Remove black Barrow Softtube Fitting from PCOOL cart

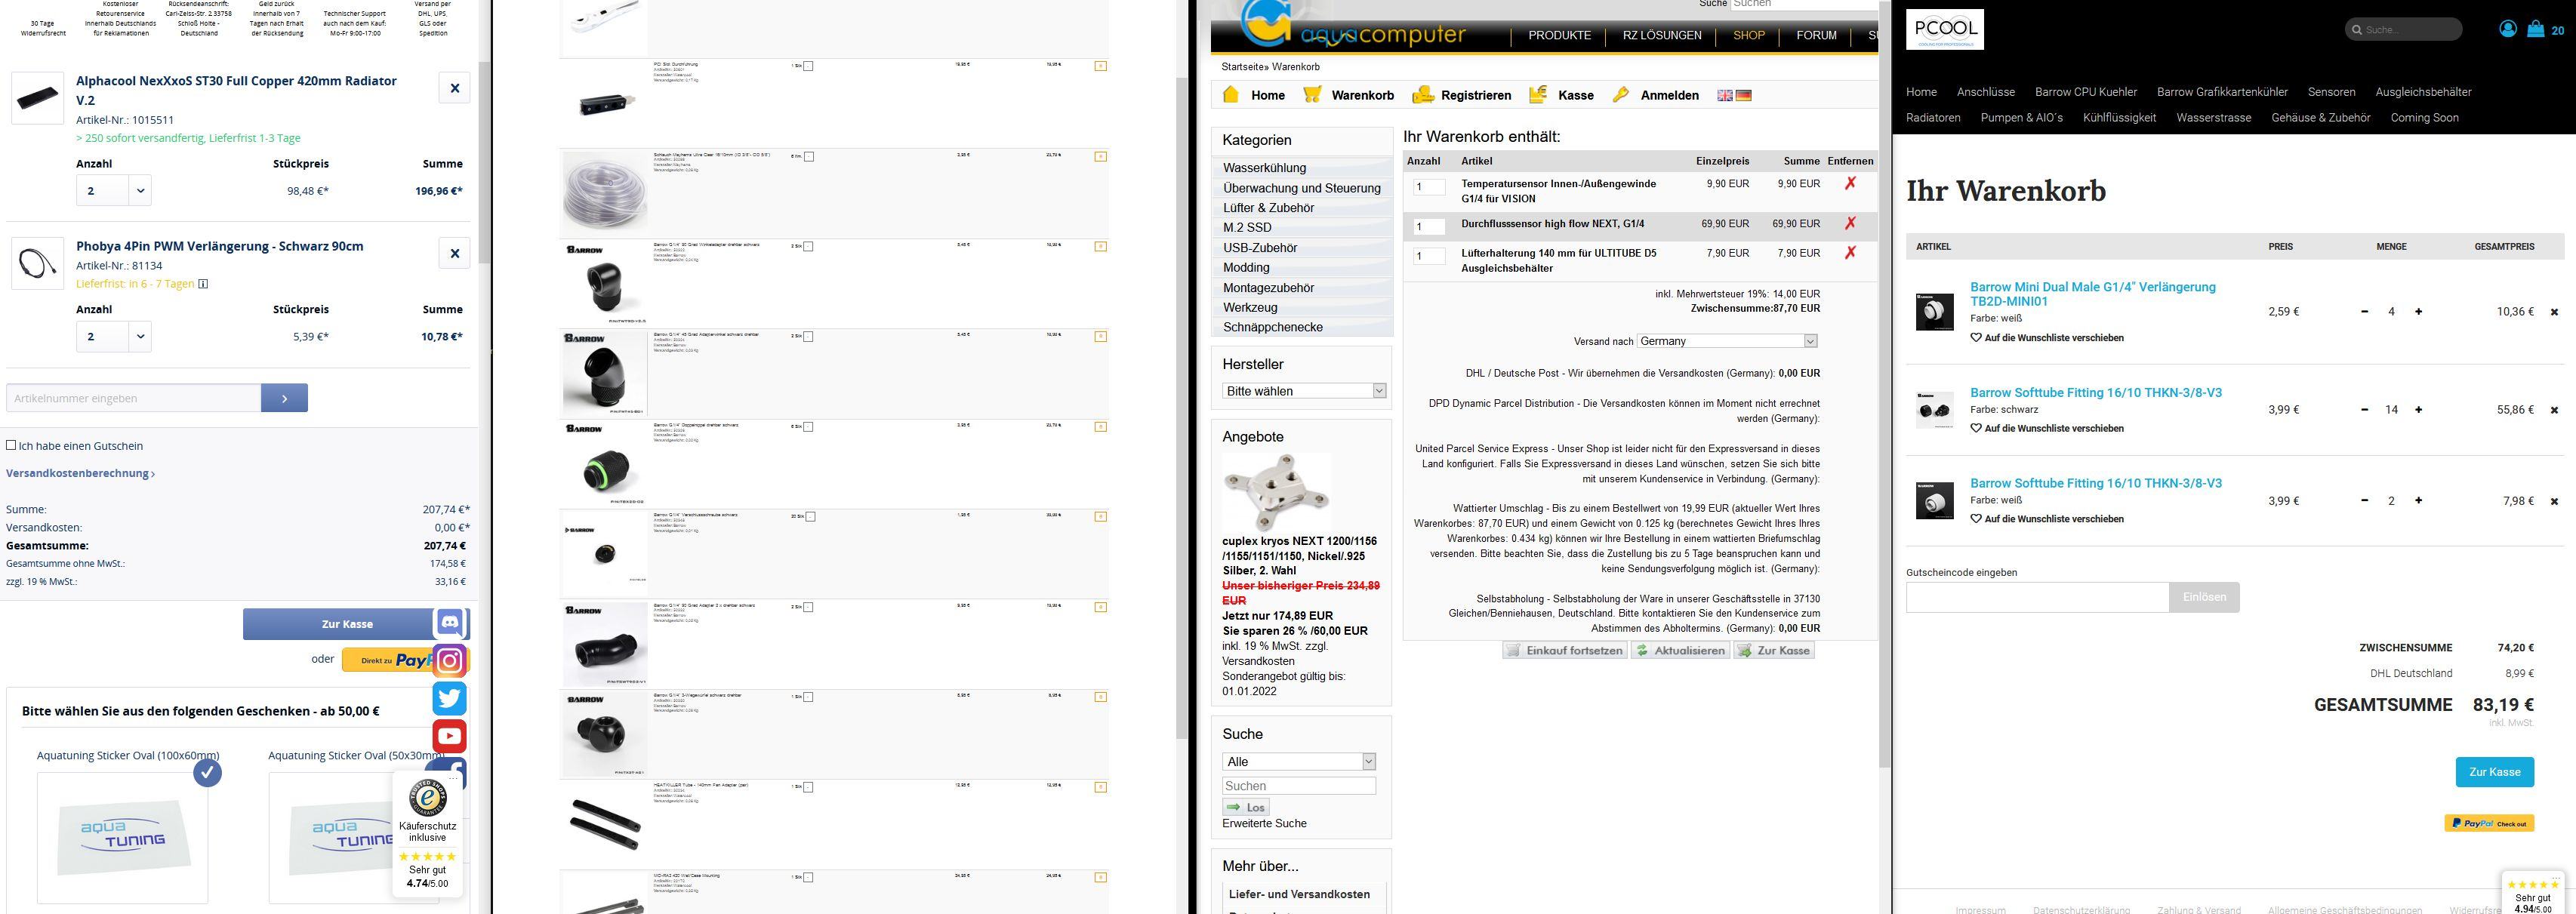click(2554, 410)
